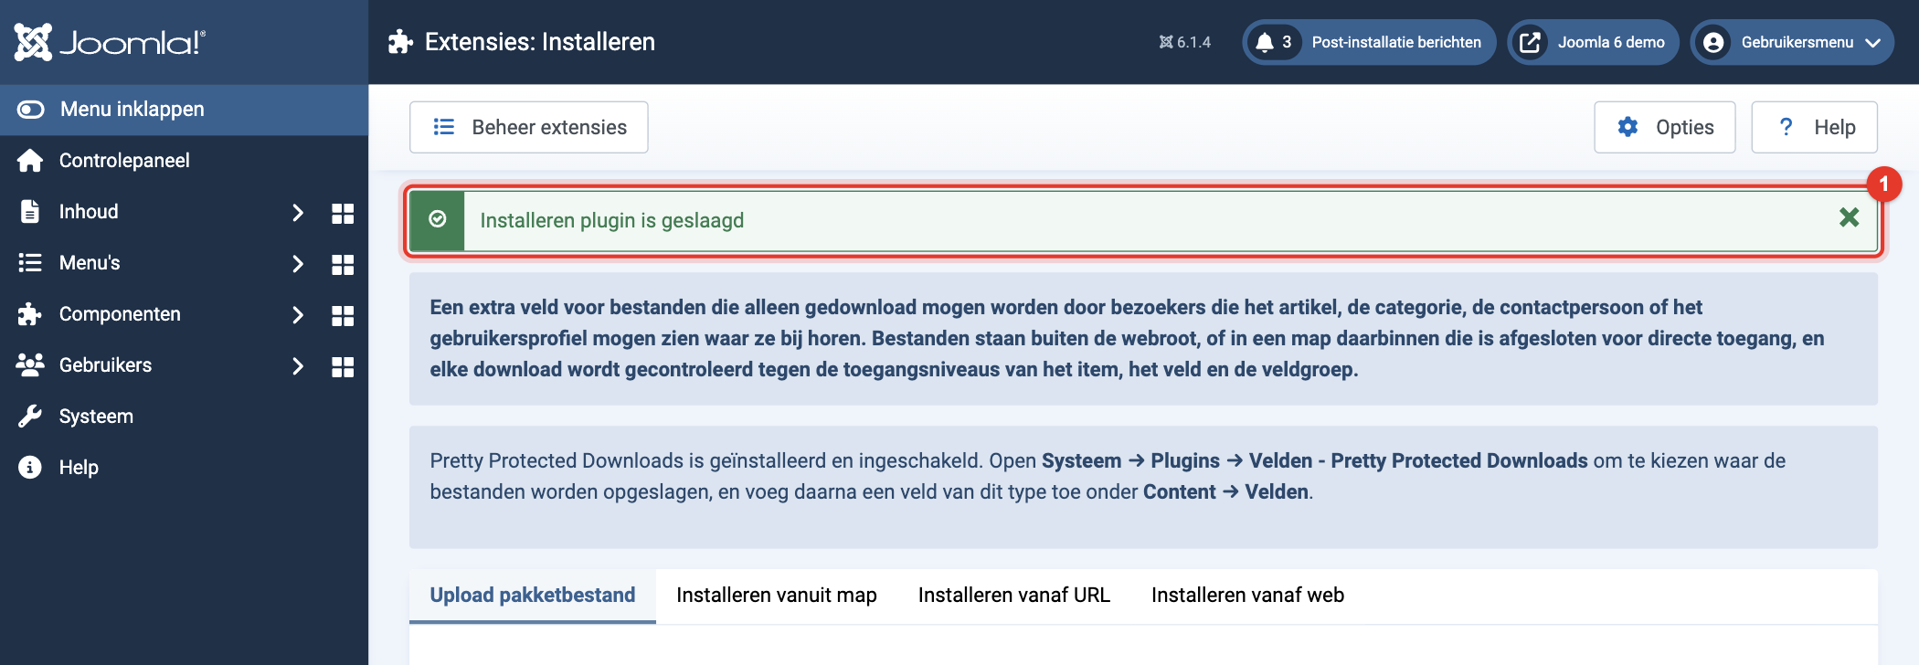Viewport: 1919px width, 665px height.
Task: Click the Extensies: Installeren title puzzle icon
Action: click(x=400, y=42)
